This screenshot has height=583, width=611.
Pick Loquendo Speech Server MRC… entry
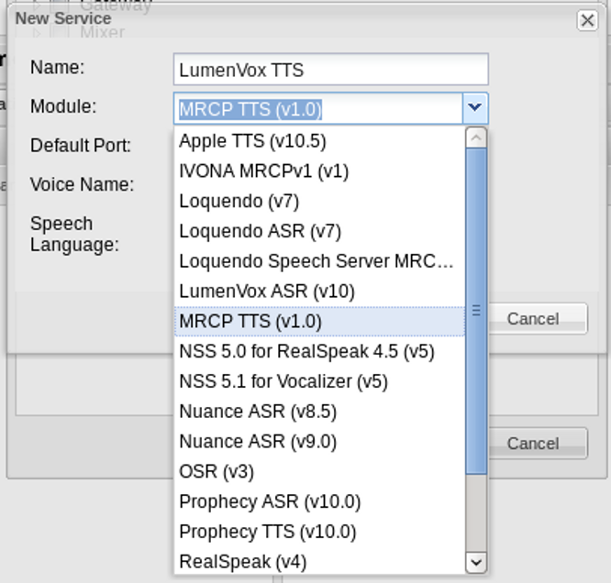pyautogui.click(x=319, y=261)
